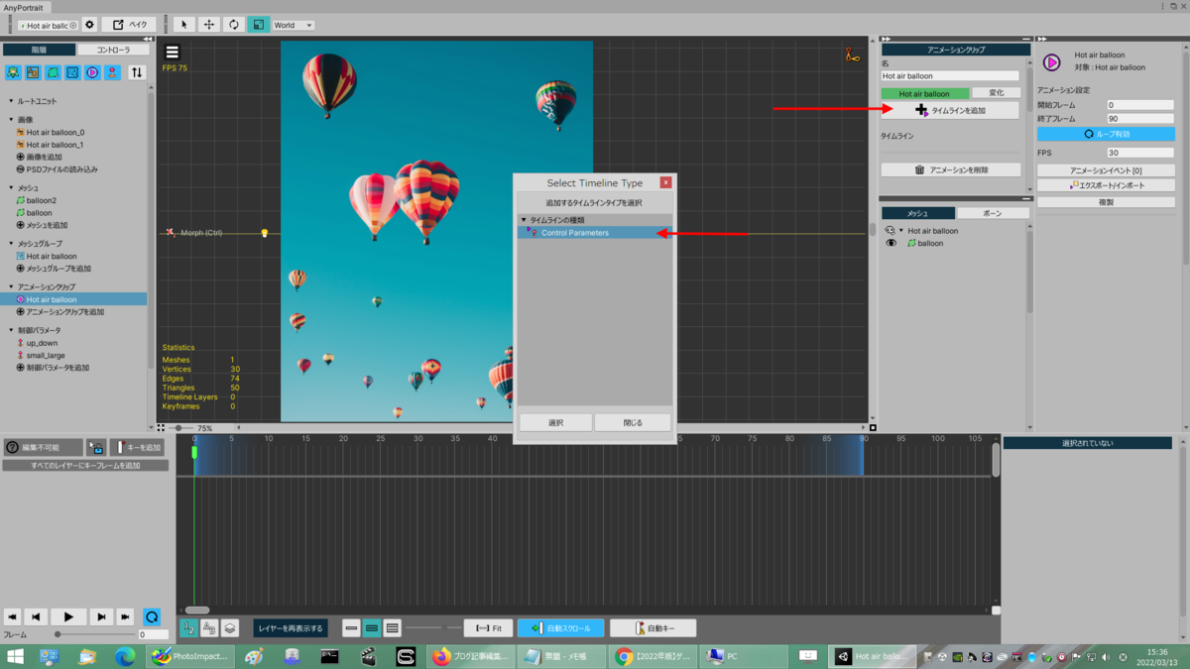Click the timeline sort-by-number icon
This screenshot has height=669, width=1190.
point(188,628)
